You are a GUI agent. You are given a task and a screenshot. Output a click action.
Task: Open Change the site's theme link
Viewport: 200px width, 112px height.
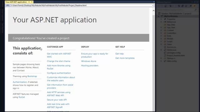(58, 61)
